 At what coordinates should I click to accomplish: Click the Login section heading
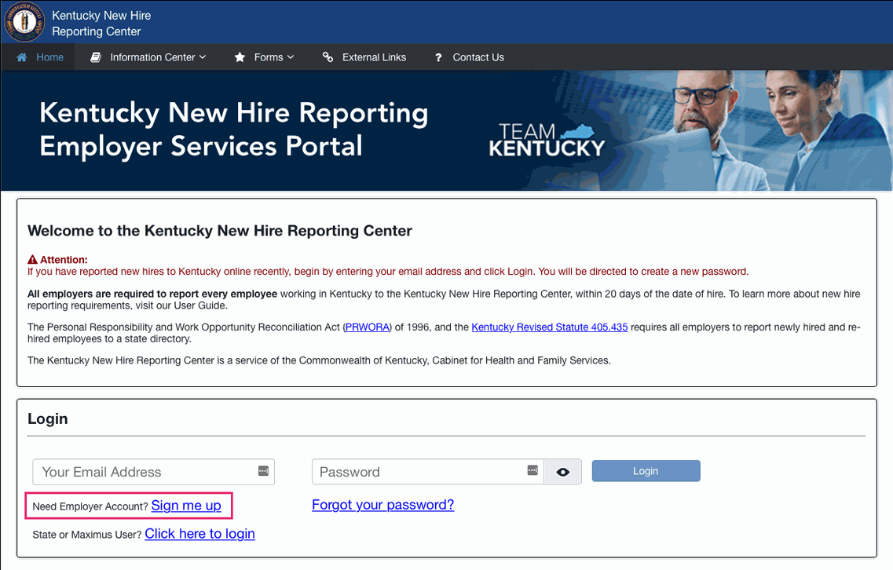[48, 419]
